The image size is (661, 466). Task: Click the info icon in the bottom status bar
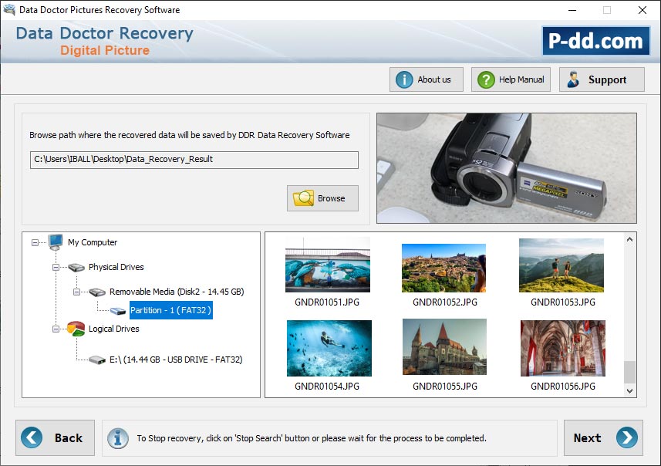116,437
